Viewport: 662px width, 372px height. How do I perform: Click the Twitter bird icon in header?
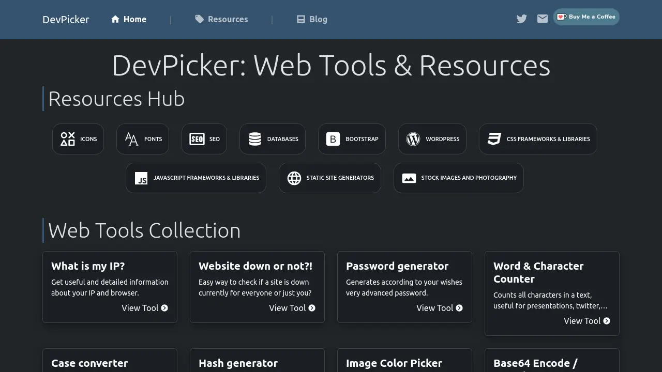[x=522, y=19]
